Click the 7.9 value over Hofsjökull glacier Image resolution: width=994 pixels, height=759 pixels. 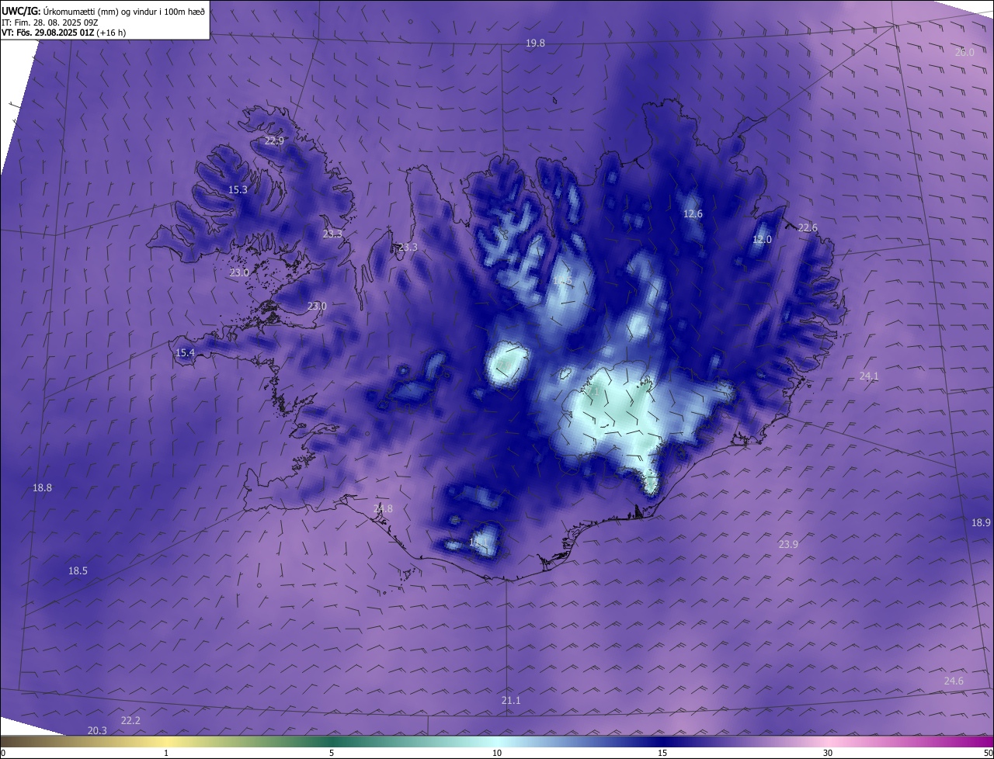click(505, 365)
